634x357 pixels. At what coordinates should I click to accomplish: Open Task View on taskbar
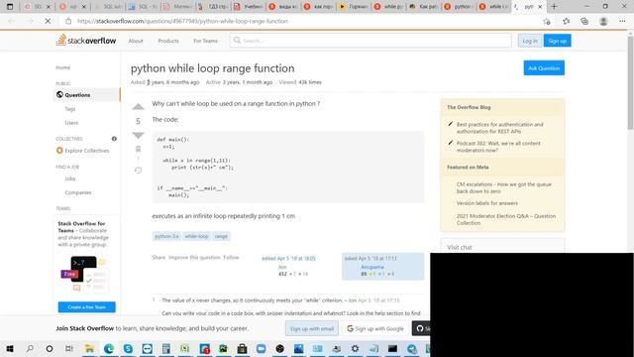pyautogui.click(x=68, y=348)
